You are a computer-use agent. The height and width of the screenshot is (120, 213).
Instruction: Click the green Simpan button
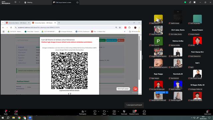pyautogui.click(x=102, y=40)
